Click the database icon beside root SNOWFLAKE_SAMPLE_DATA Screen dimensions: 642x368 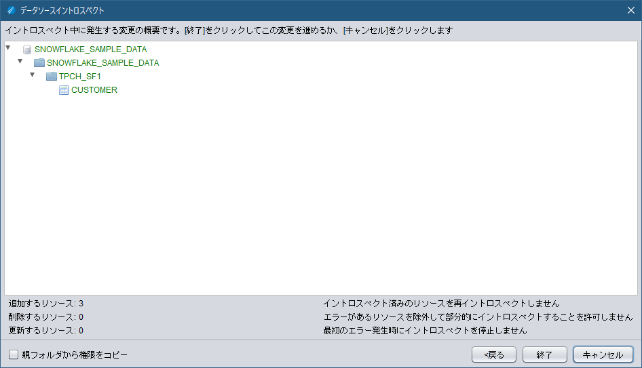27,49
